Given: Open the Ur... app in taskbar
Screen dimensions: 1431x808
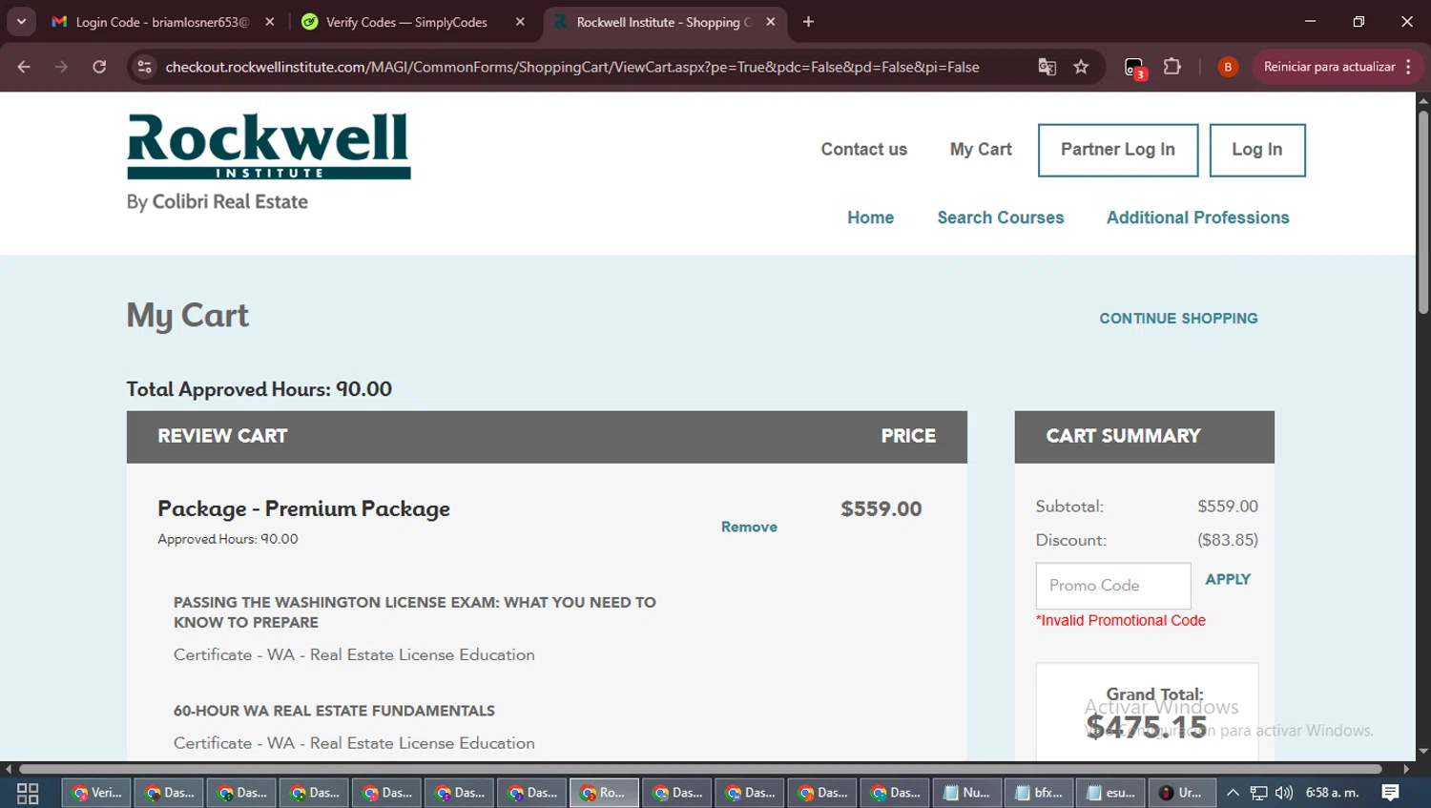Looking at the screenshot, I should [1182, 793].
